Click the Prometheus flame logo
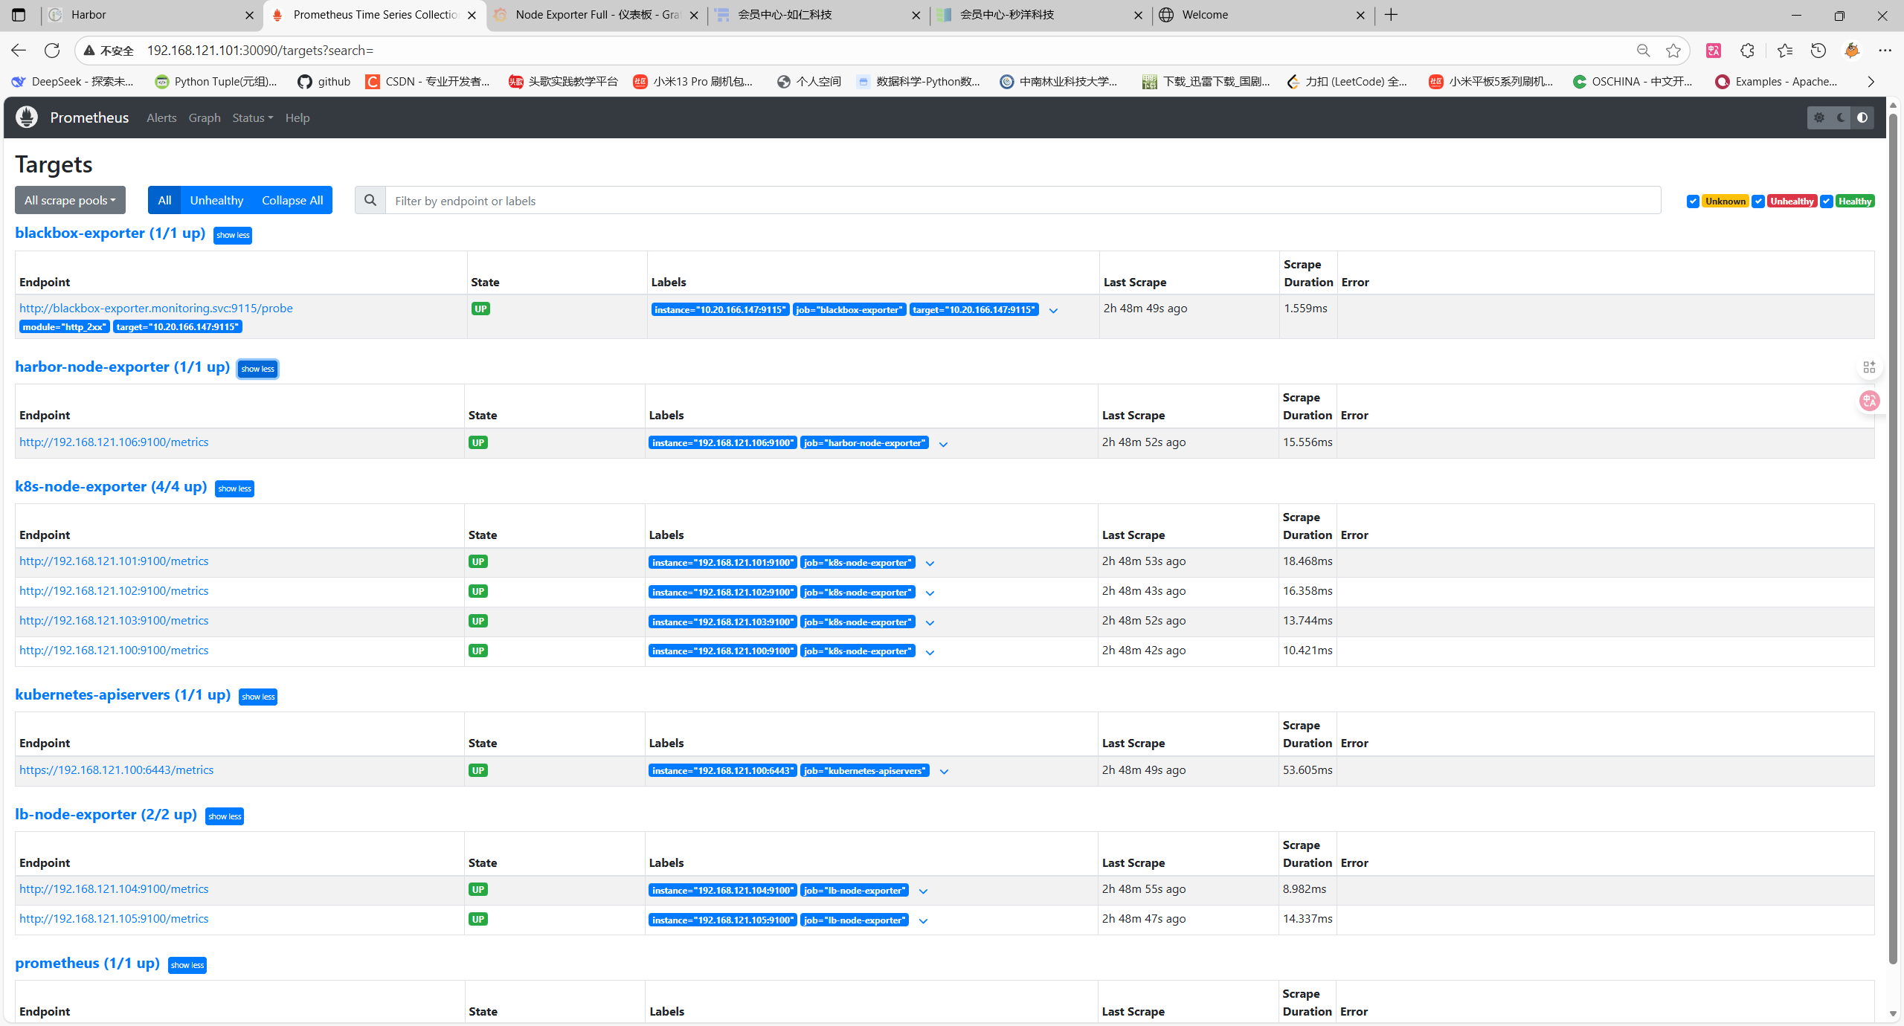The image size is (1904, 1026). coord(27,117)
